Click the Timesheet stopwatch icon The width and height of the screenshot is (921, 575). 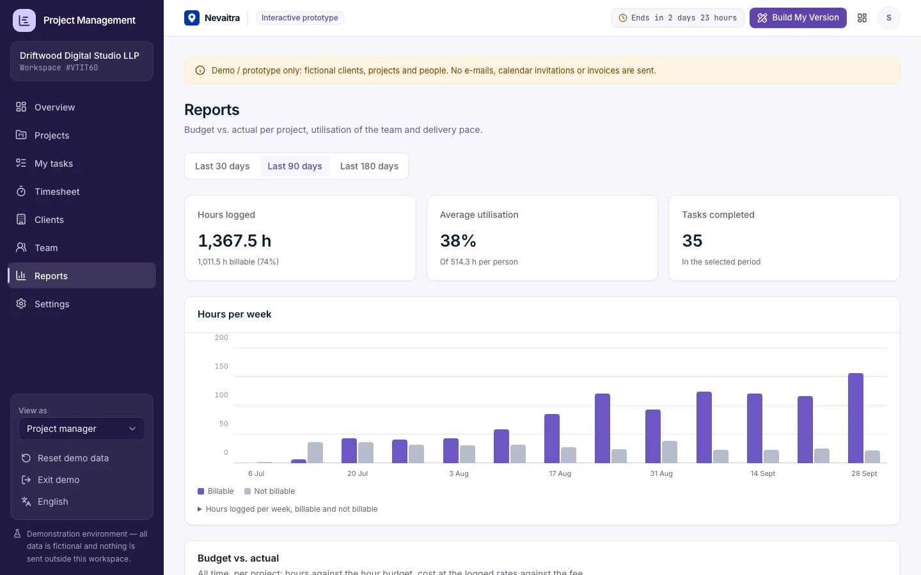(21, 191)
